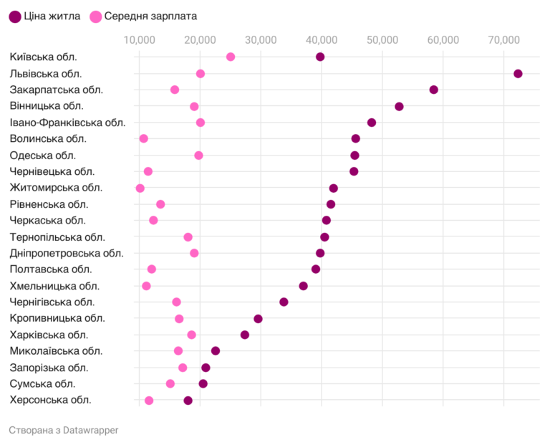Click the housing price dot for Херсонська обл.

tap(188, 401)
